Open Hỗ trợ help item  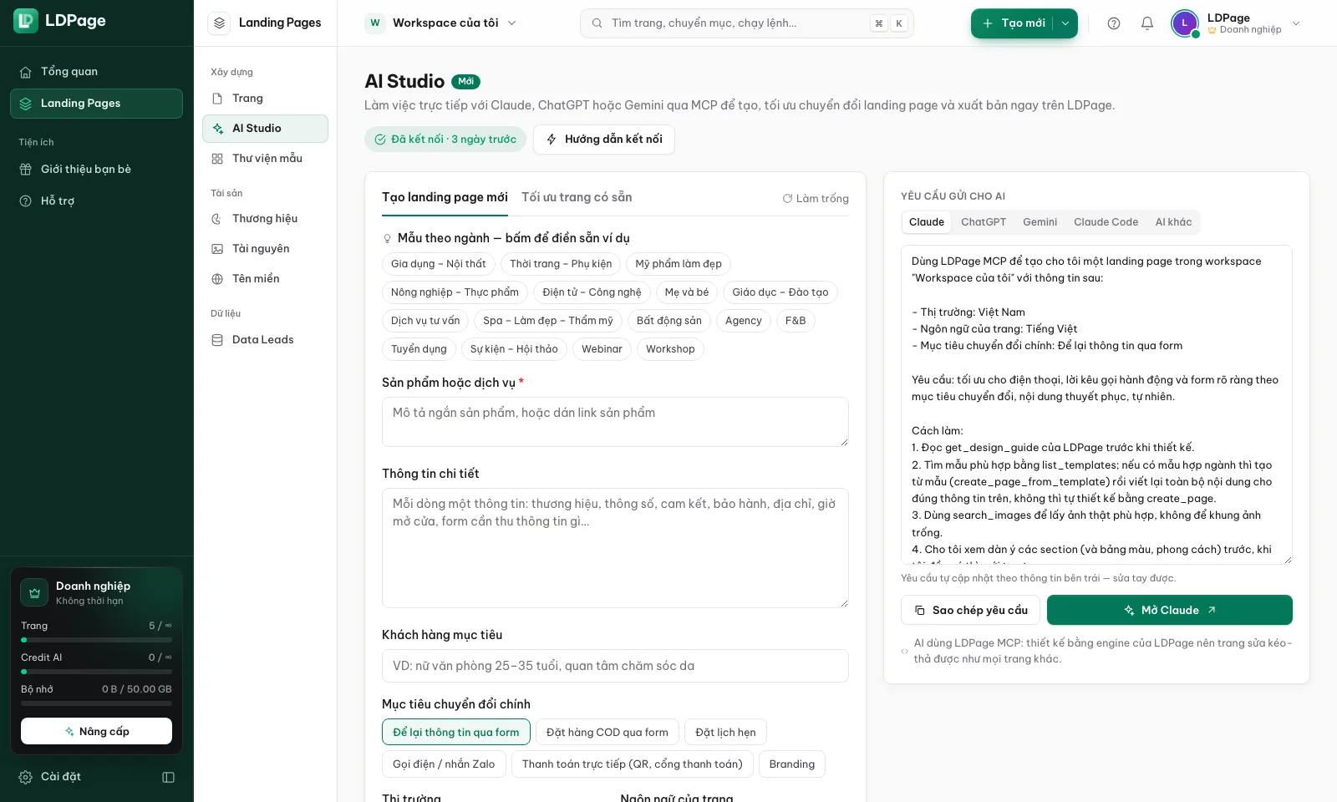[x=96, y=201]
